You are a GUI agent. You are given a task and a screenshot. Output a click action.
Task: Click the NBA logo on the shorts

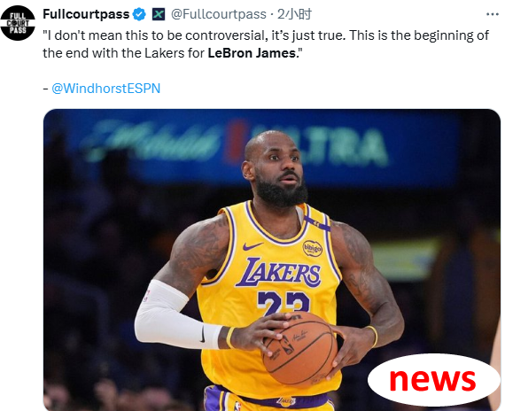pos(237,406)
